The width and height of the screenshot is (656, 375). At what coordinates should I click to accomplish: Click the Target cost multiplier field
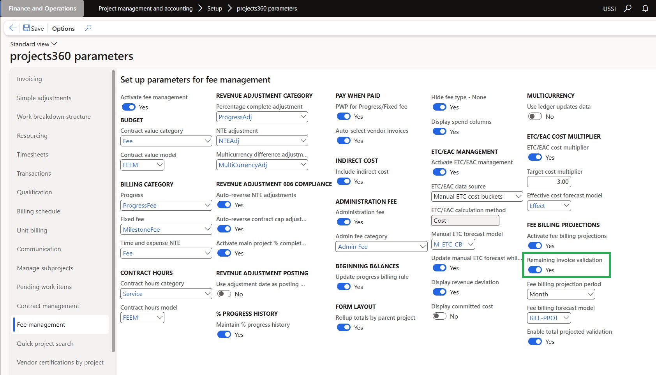[x=548, y=181]
